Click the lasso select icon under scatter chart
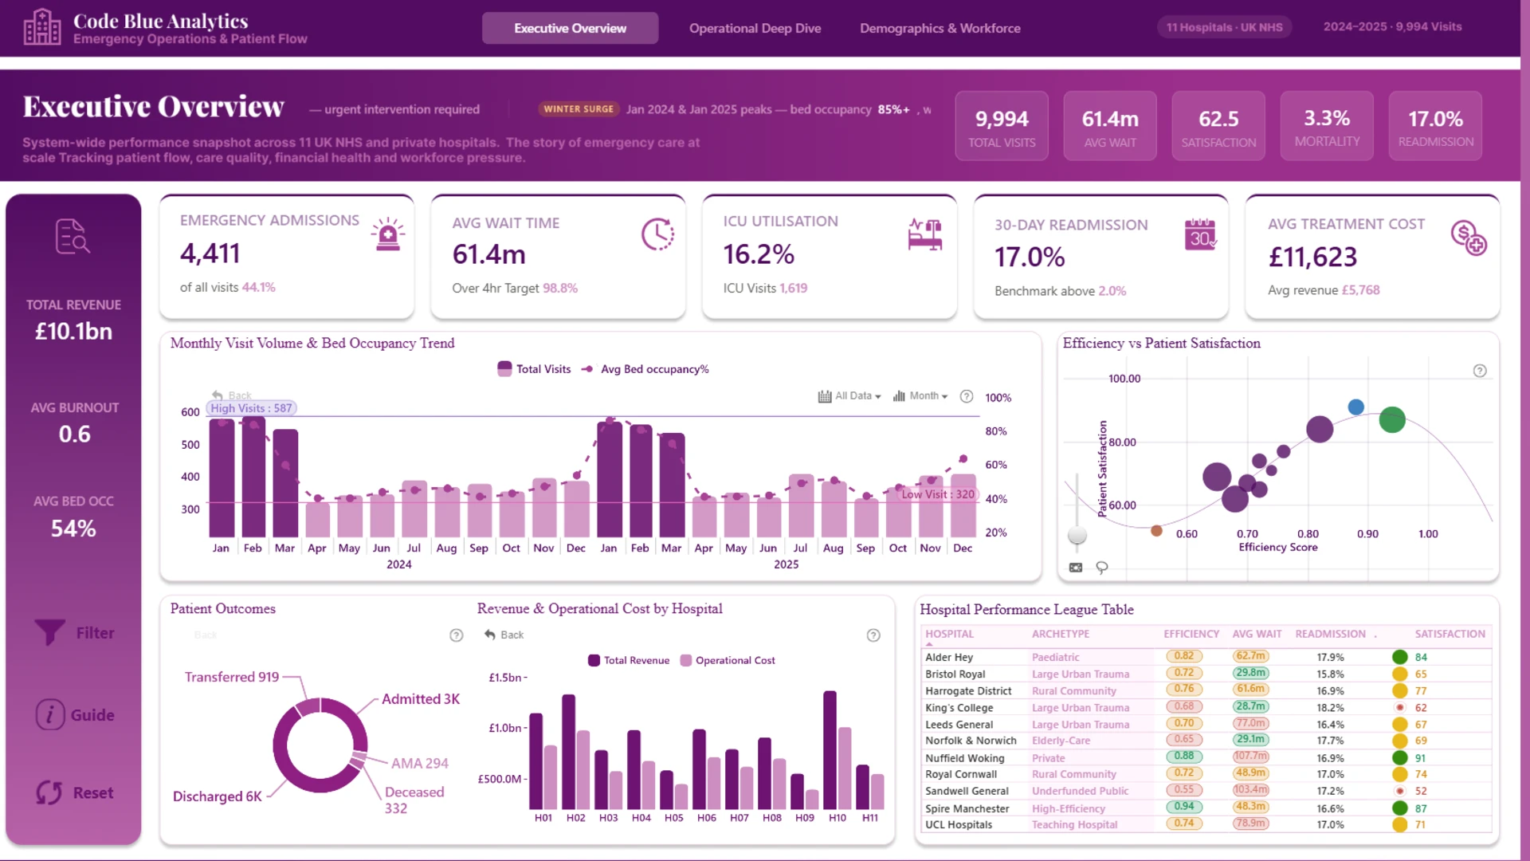The width and height of the screenshot is (1530, 861). click(x=1102, y=568)
